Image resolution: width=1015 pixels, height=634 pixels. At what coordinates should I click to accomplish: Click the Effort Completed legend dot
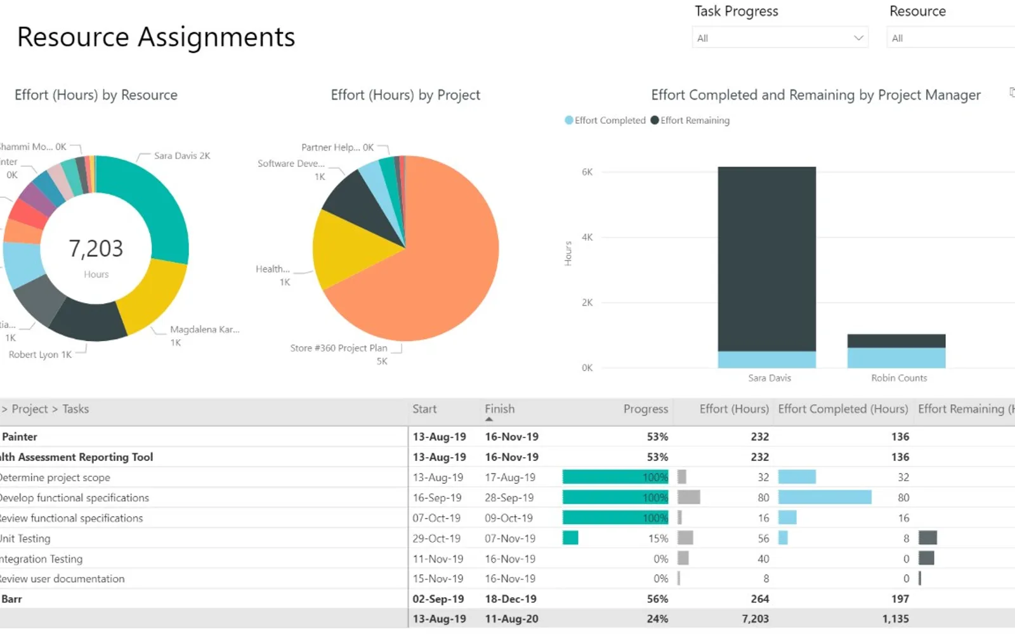point(569,120)
